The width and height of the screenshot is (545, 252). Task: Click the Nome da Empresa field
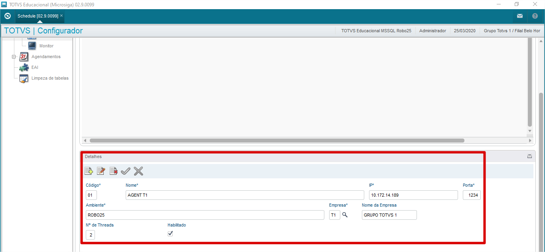389,215
